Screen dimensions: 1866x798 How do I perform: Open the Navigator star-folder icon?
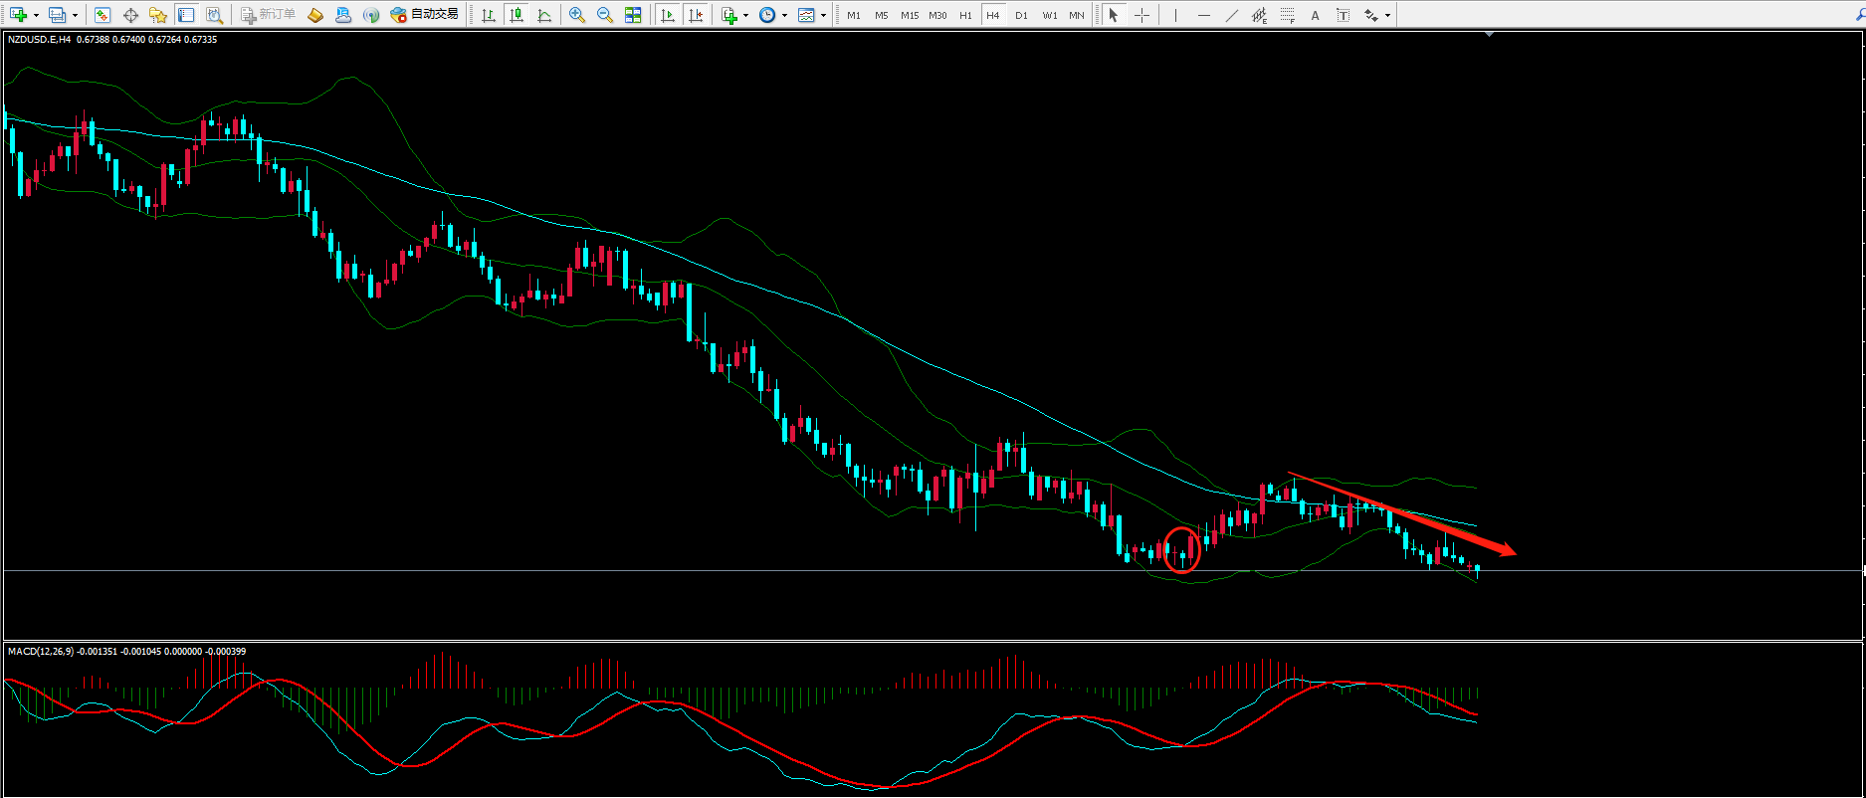[157, 15]
